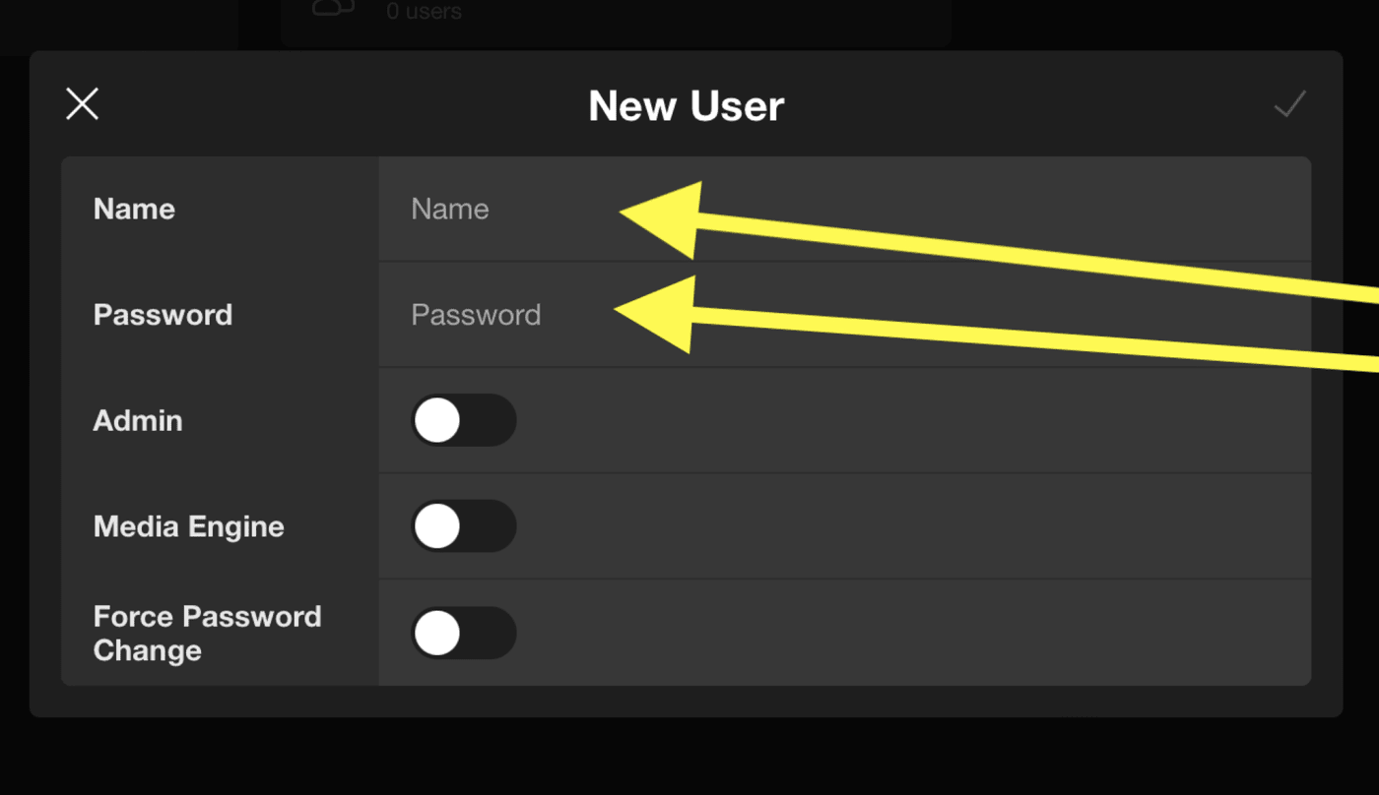Image resolution: width=1379 pixels, height=795 pixels.
Task: Click empty space in the Admin row
Action: pyautogui.click(x=886, y=421)
